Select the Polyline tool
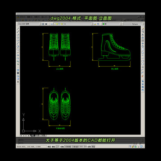The height and width of the screenshot is (161, 161). [18, 34]
